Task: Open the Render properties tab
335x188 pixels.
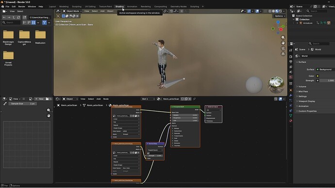Action: [x=291, y=57]
